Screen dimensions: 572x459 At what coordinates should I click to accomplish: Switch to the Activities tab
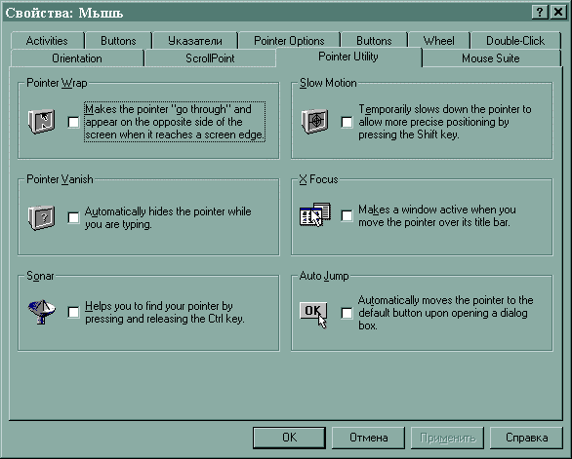(47, 40)
